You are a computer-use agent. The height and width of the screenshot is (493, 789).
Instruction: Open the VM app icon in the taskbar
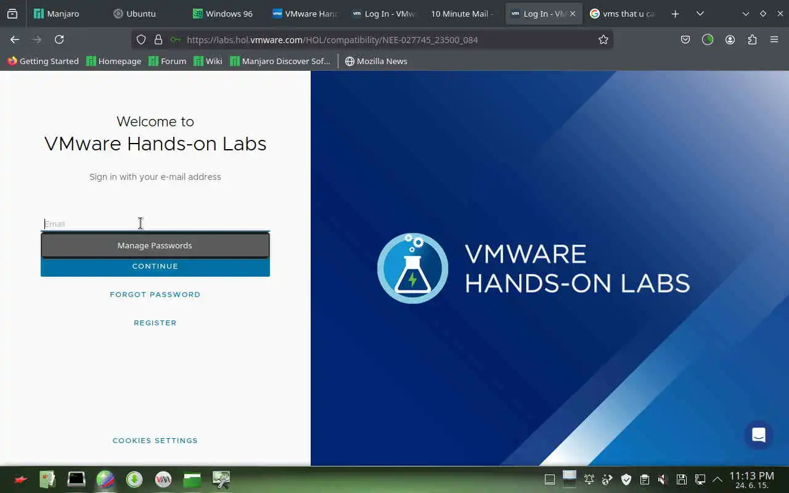[163, 479]
